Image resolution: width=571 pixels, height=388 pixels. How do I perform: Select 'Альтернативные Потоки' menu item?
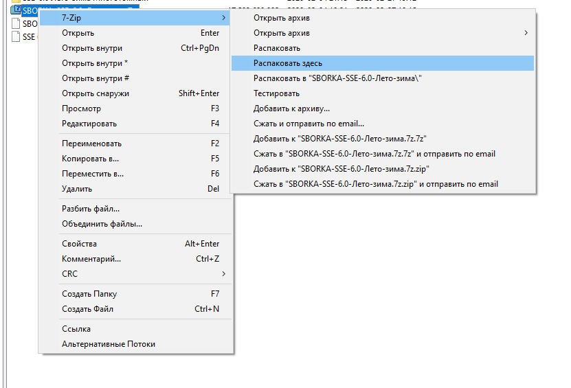tap(109, 344)
